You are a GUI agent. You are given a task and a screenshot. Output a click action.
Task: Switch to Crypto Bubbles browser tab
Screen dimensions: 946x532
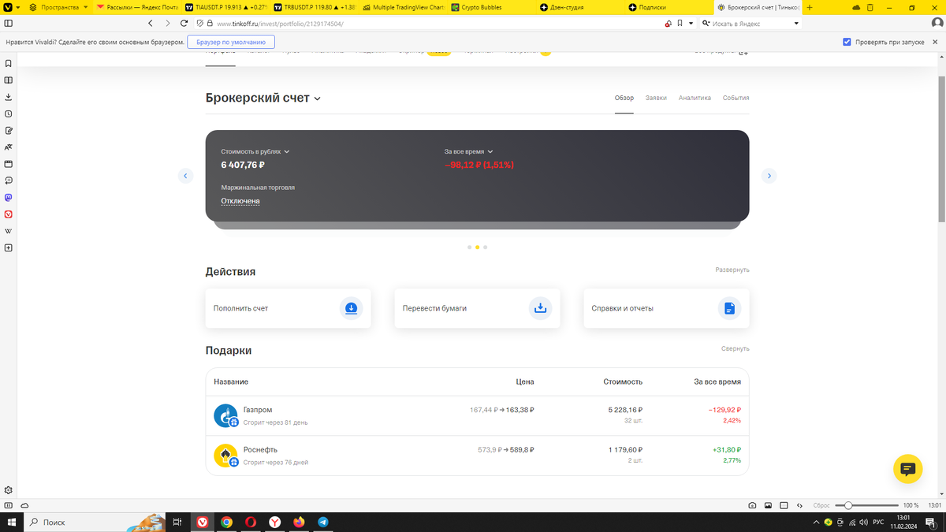(x=491, y=7)
